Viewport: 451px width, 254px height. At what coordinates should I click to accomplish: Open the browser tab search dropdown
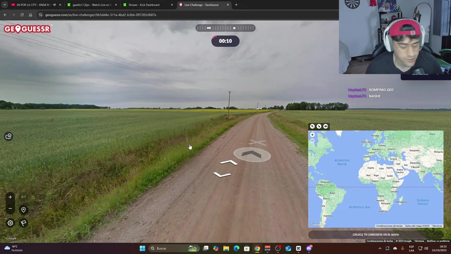[x=5, y=5]
